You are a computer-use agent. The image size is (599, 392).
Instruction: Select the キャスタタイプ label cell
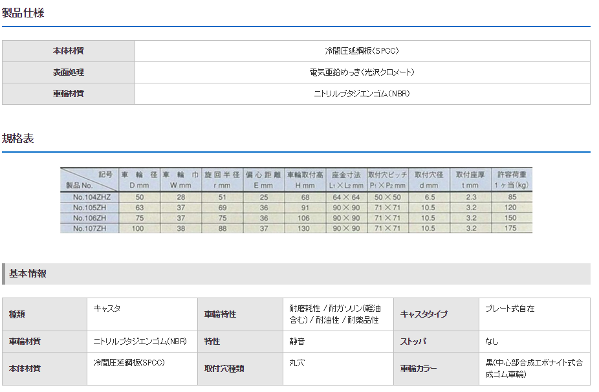point(436,314)
